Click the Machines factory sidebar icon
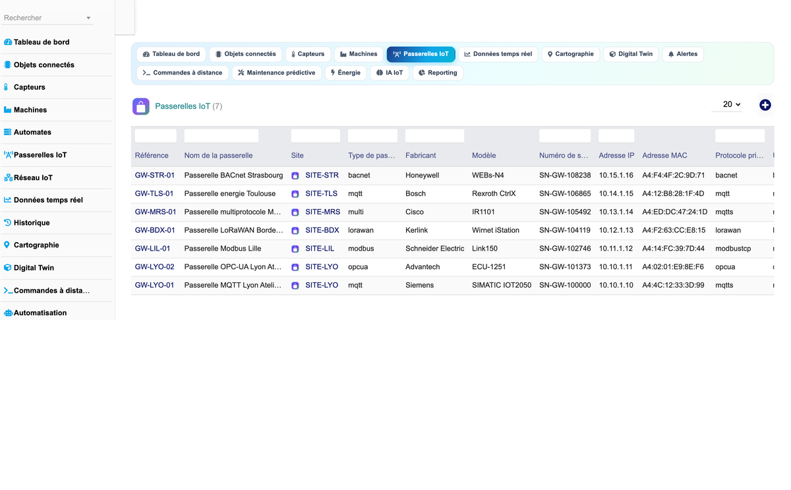 pos(8,109)
